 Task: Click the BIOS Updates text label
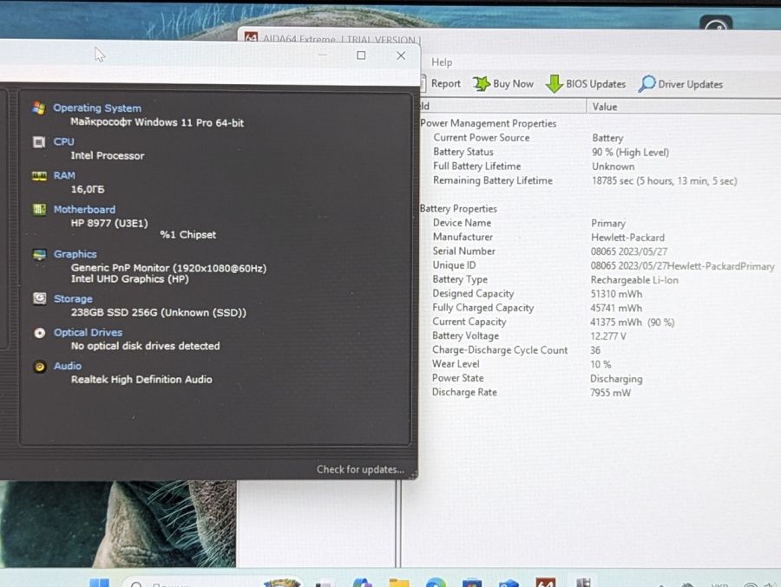pos(595,84)
